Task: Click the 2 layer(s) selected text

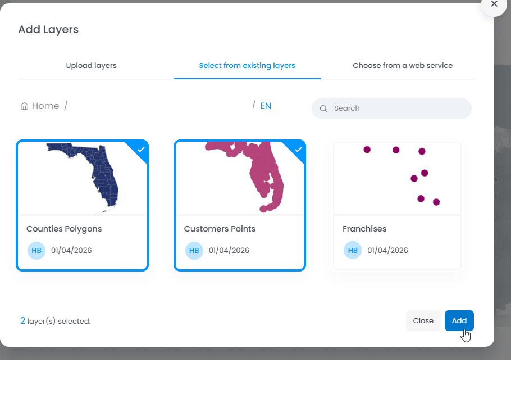Action: pos(55,321)
